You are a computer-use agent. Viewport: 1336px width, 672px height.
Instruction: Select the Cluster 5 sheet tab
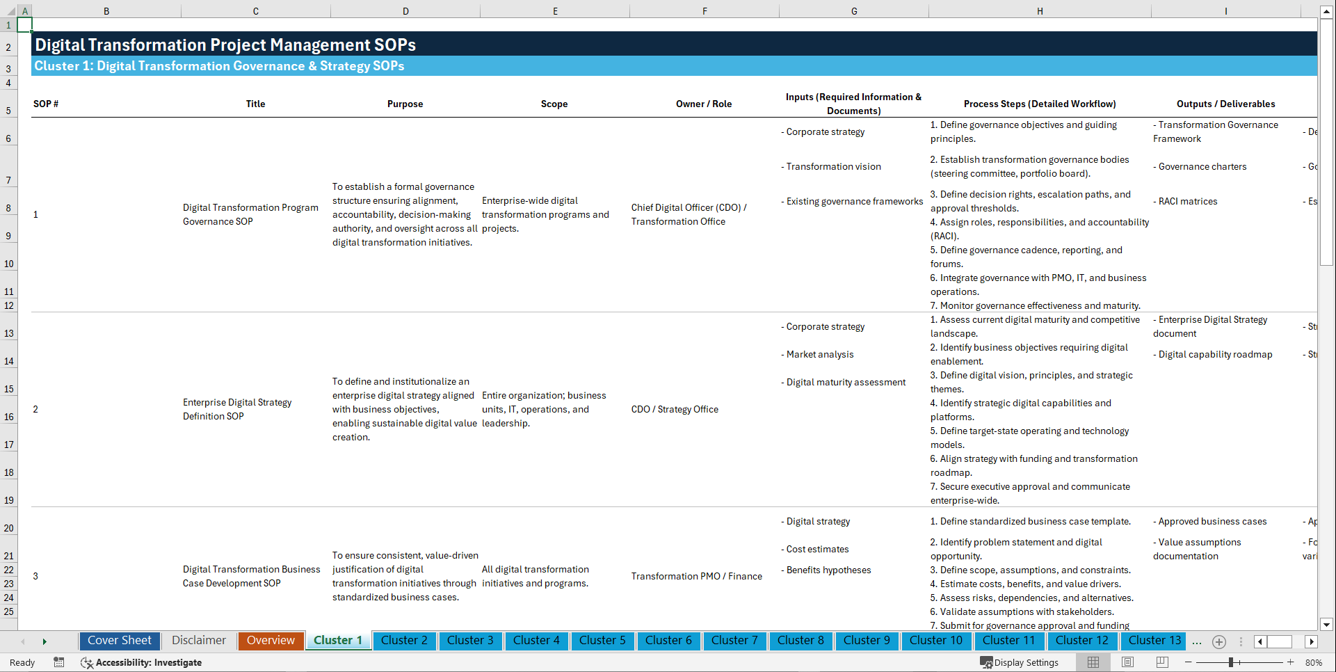(x=602, y=641)
